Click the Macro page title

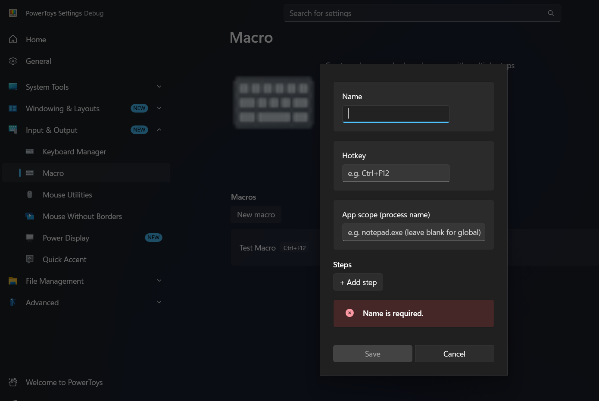point(251,38)
